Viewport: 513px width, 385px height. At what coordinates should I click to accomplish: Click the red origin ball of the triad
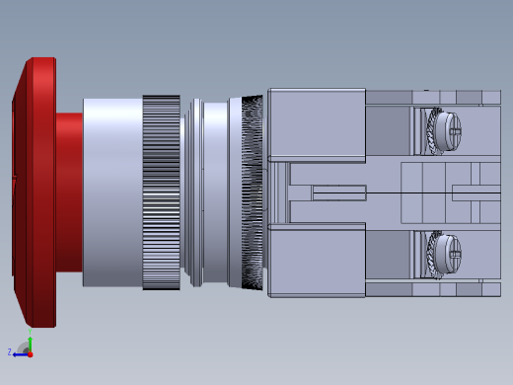point(31,354)
